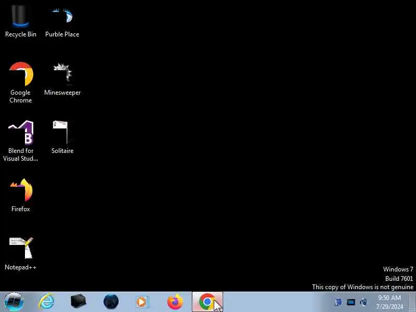This screenshot has height=312, width=416.
Task: Launch Firefox from the taskbar
Action: coord(175,302)
